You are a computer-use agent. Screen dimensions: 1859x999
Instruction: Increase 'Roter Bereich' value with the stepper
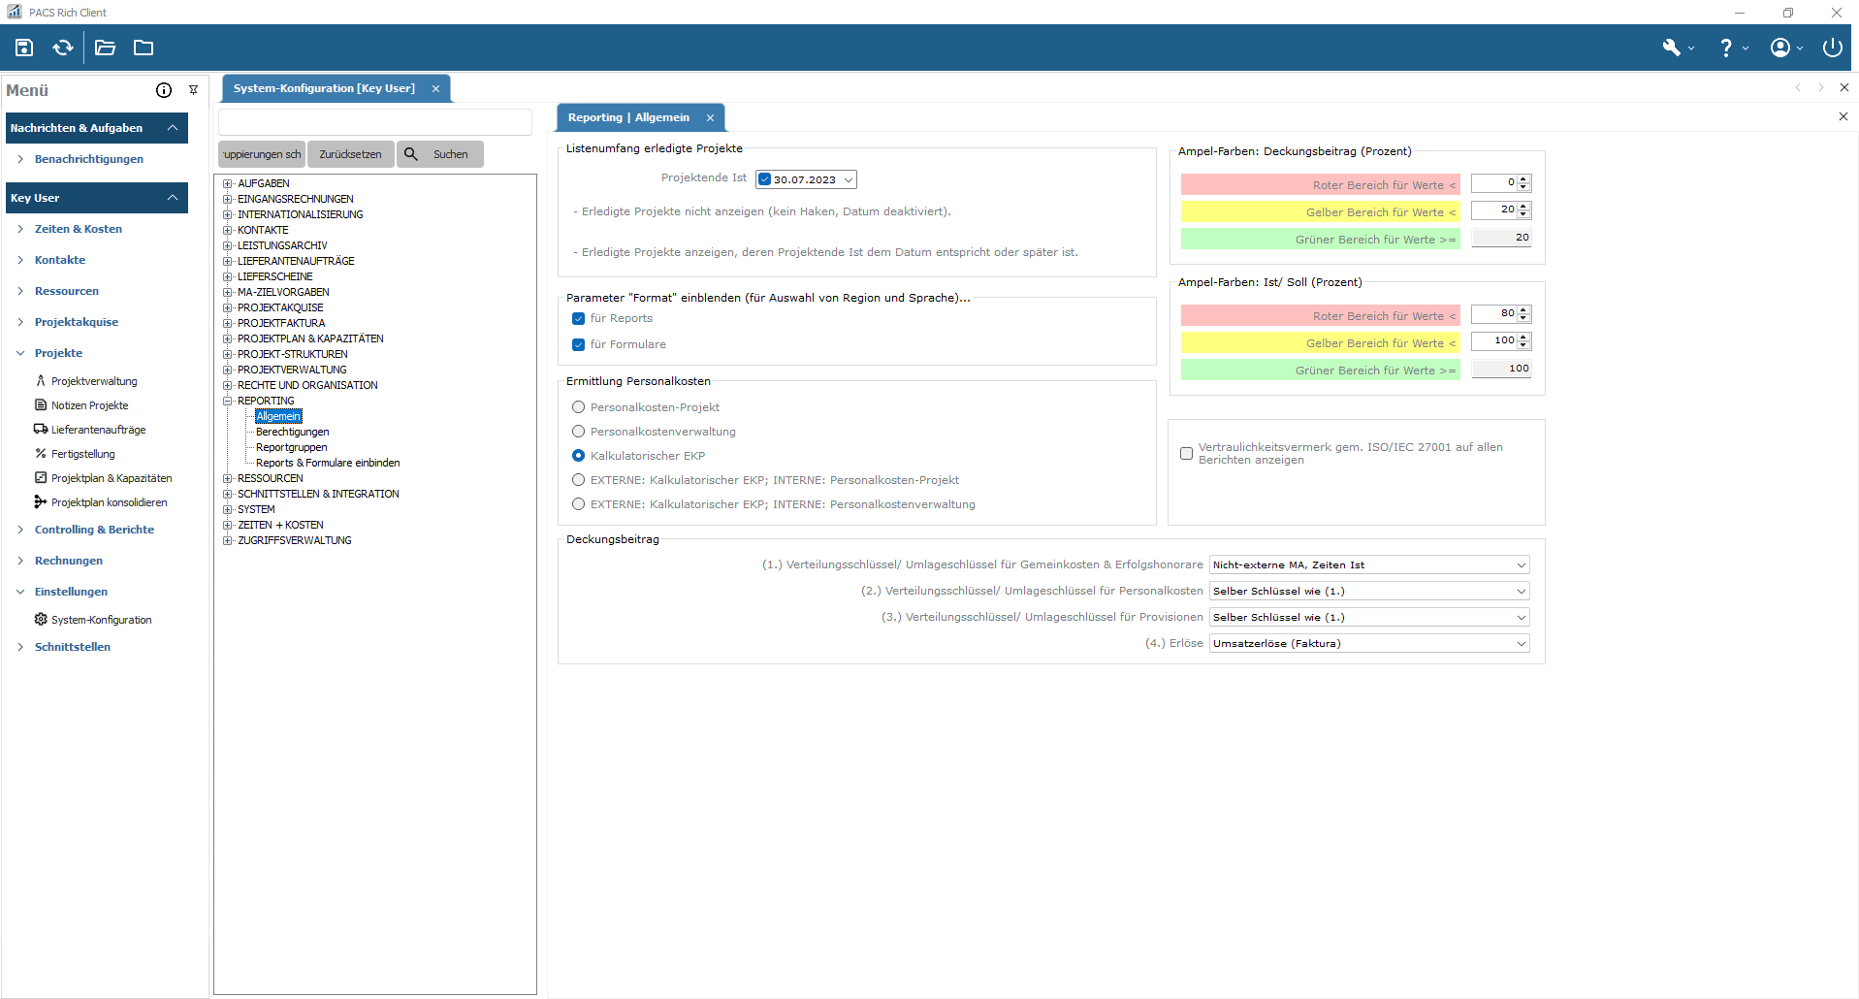point(1523,179)
